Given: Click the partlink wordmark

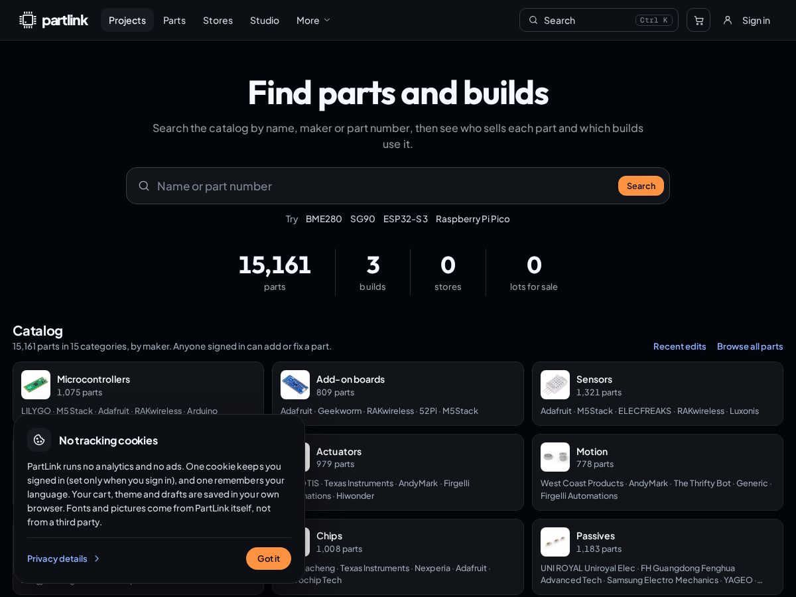Looking at the screenshot, I should 65,21.
